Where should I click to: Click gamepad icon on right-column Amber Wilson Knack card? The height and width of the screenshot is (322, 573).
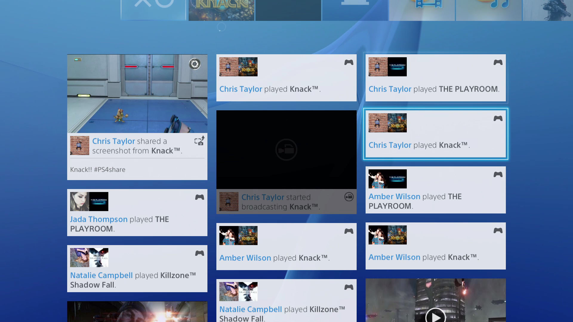click(x=498, y=230)
